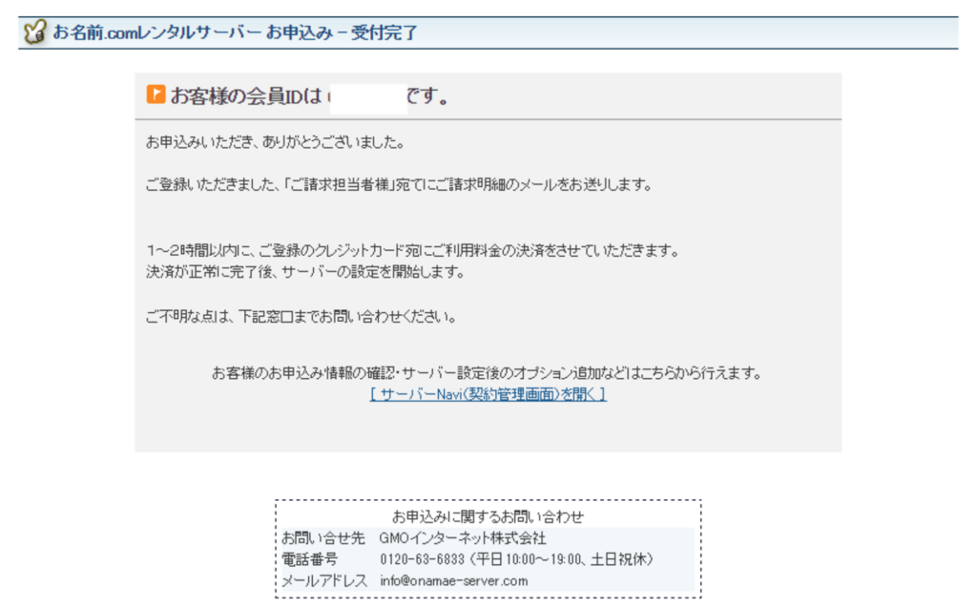This screenshot has width=977, height=608.
Task: Open the サーバーNavi(契約管理画面)を開く link
Action: point(488,394)
